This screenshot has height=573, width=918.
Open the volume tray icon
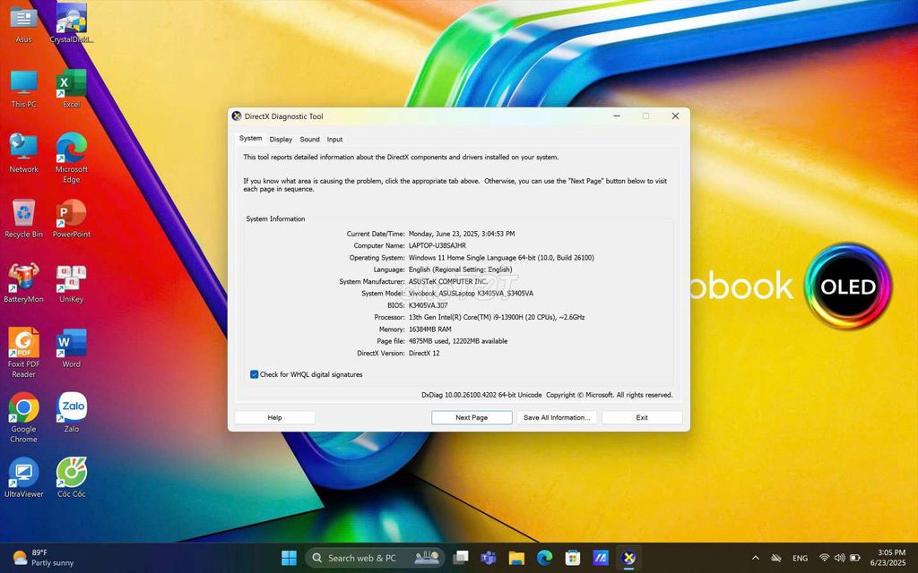839,558
